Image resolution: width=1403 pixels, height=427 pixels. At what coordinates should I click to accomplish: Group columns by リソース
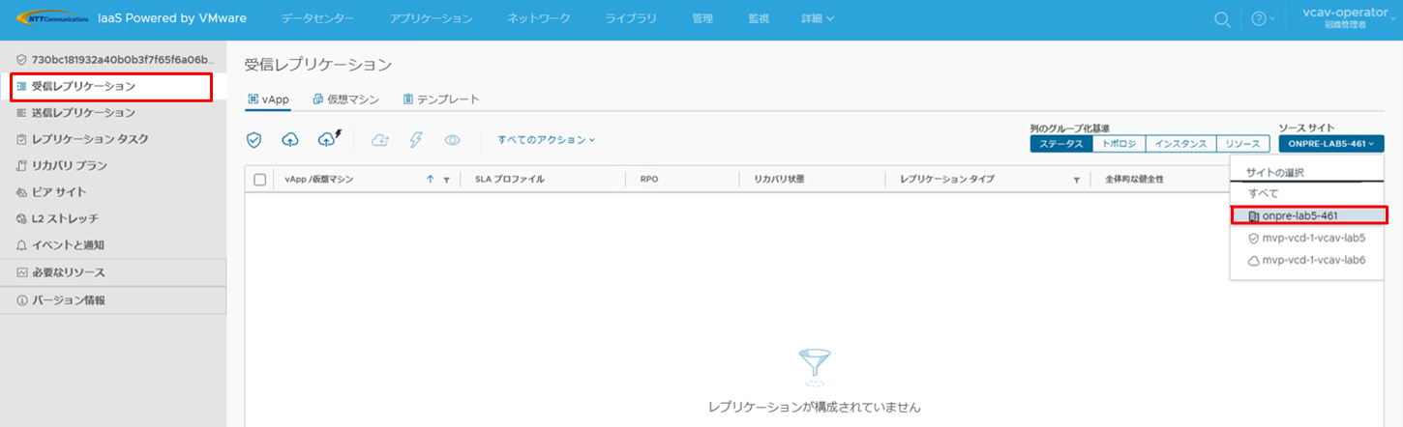click(1242, 144)
